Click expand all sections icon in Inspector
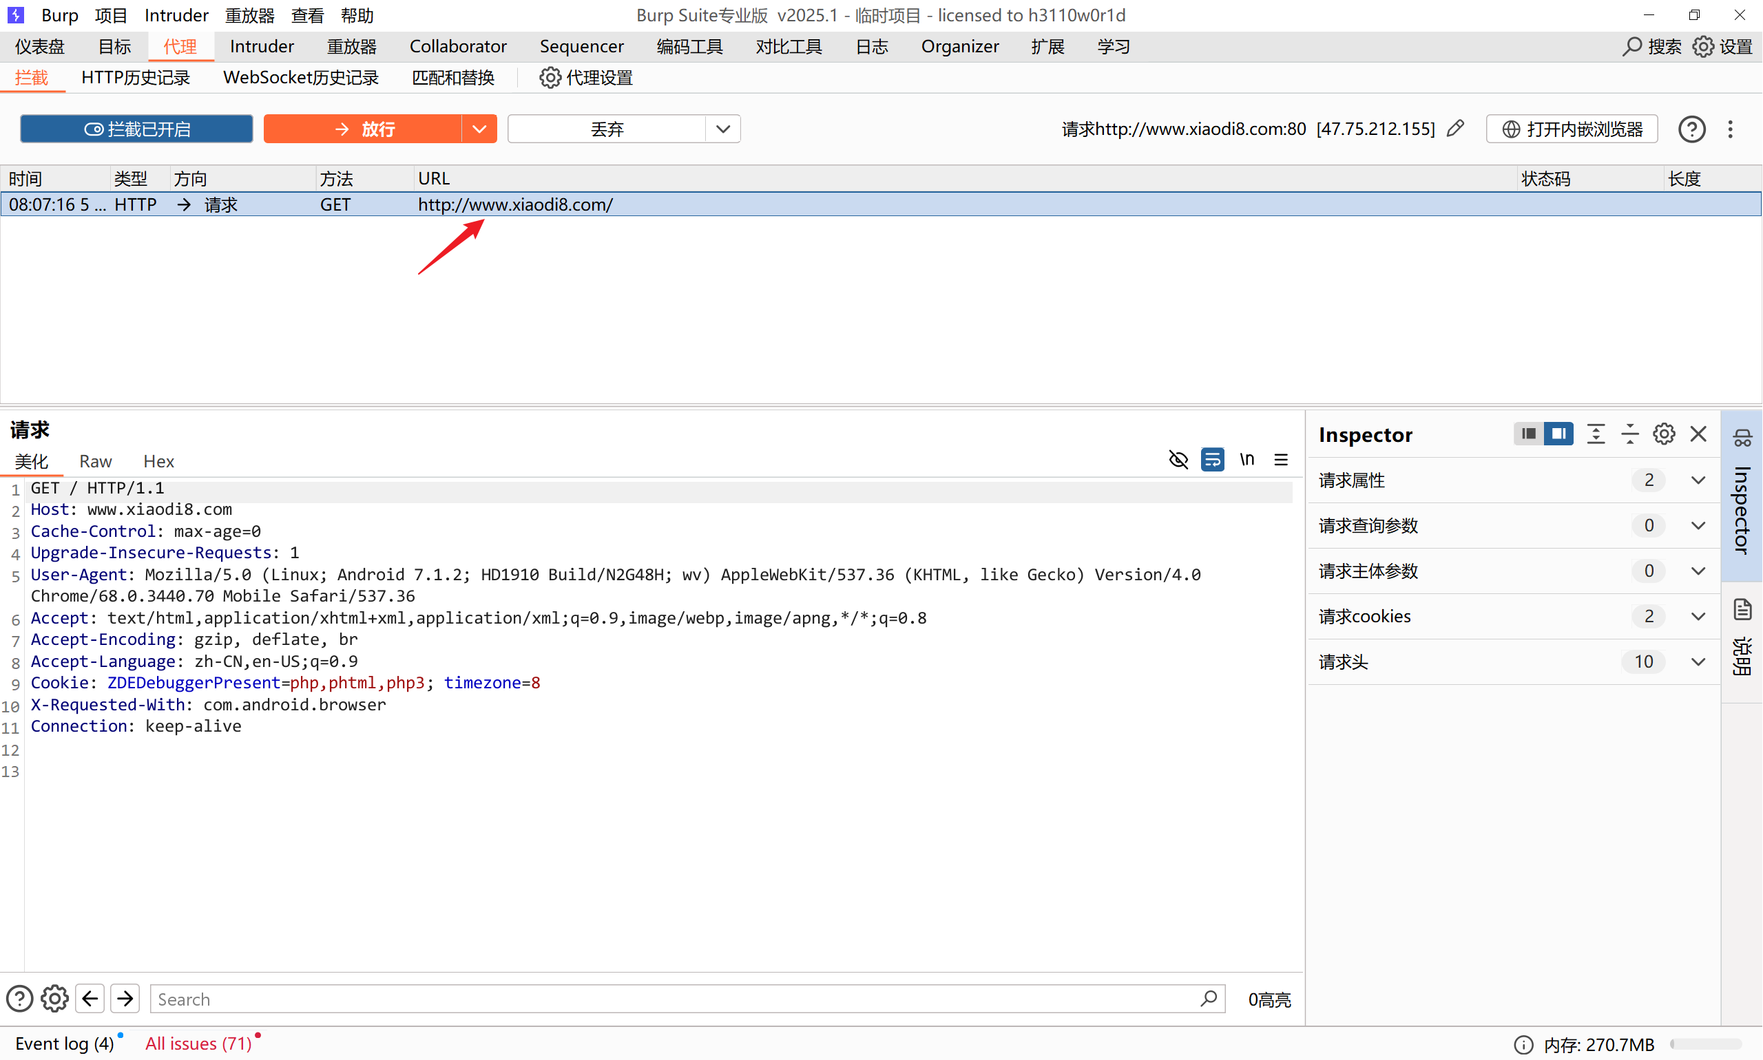The width and height of the screenshot is (1763, 1060). [1596, 434]
